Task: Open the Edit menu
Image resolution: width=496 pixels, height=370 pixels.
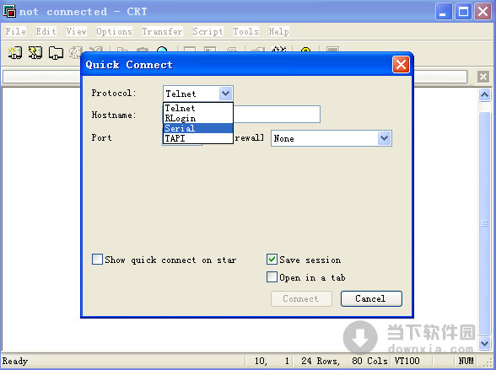Action: [x=46, y=31]
